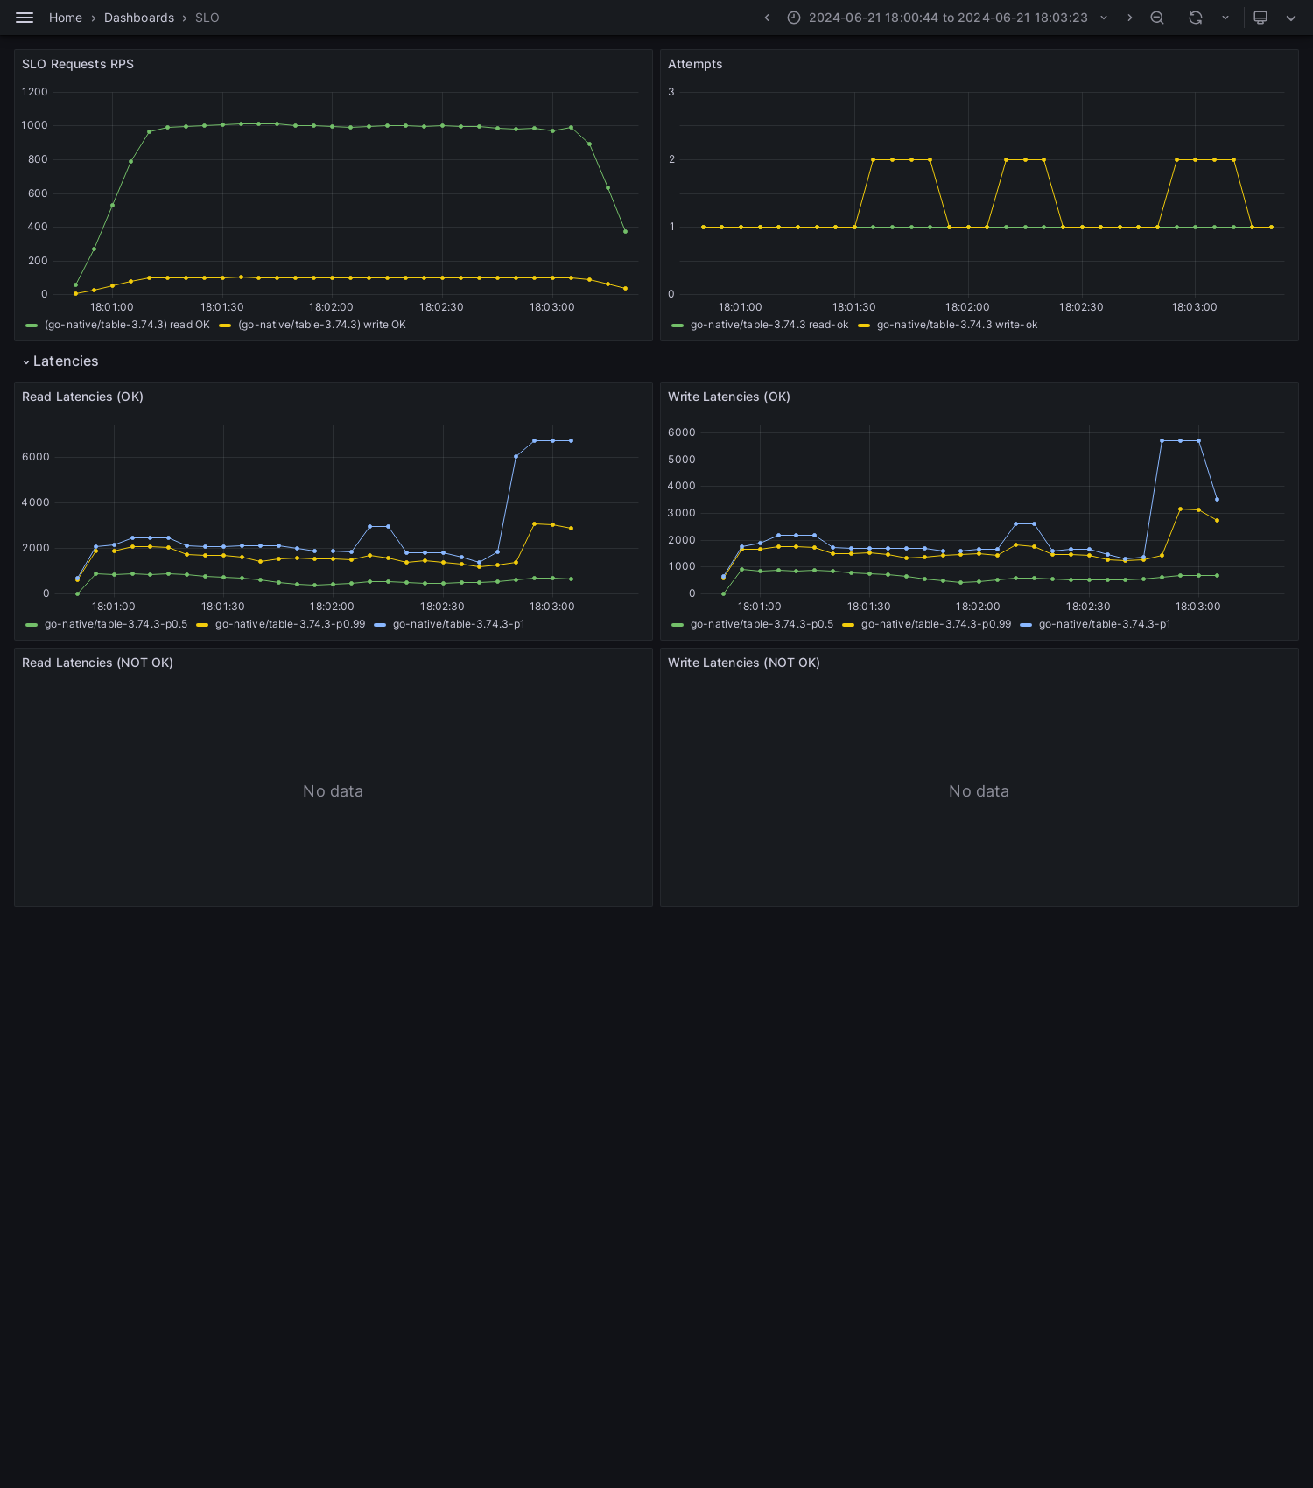Viewport: 1313px width, 1488px height.
Task: Open Write Latencies (NOT OK) panel title
Action: point(744,663)
